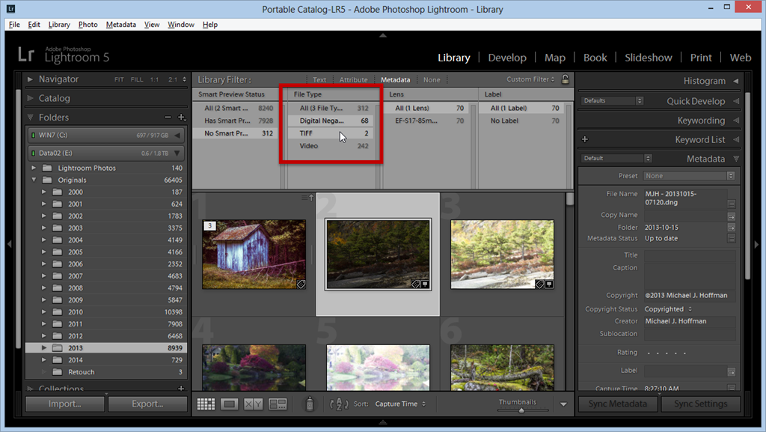Select the blue barn thumbnail

(254, 254)
